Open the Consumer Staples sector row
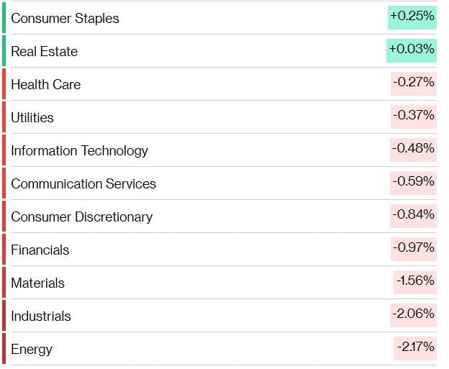The width and height of the screenshot is (449, 369). click(x=65, y=18)
